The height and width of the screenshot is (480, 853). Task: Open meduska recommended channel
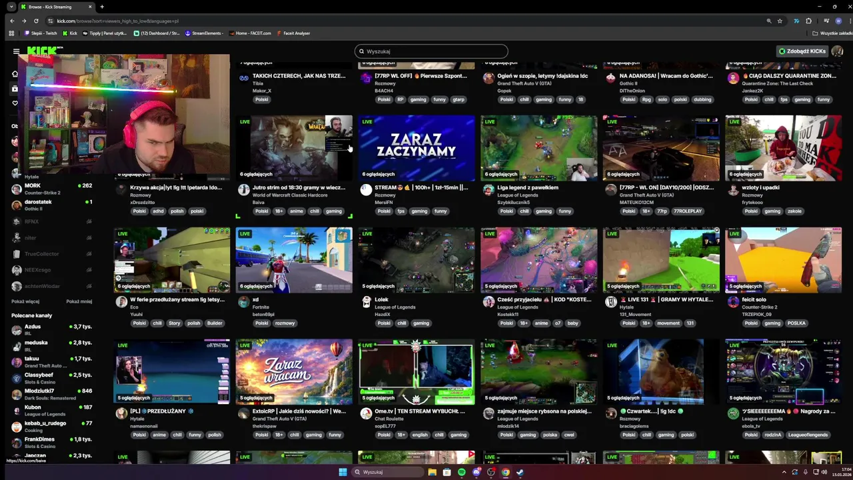pos(52,345)
